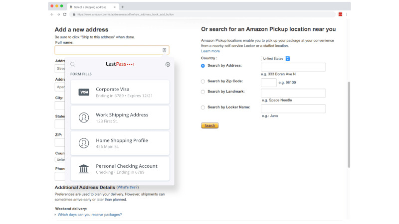The height and width of the screenshot is (224, 399).
Task: Click the Search by Locker Name text field
Action: 293,109
